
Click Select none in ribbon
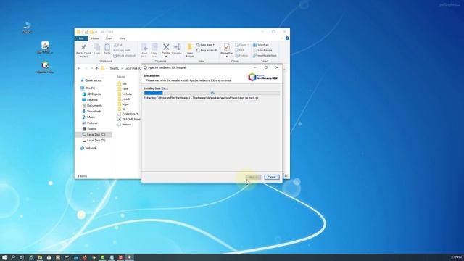(x=262, y=50)
